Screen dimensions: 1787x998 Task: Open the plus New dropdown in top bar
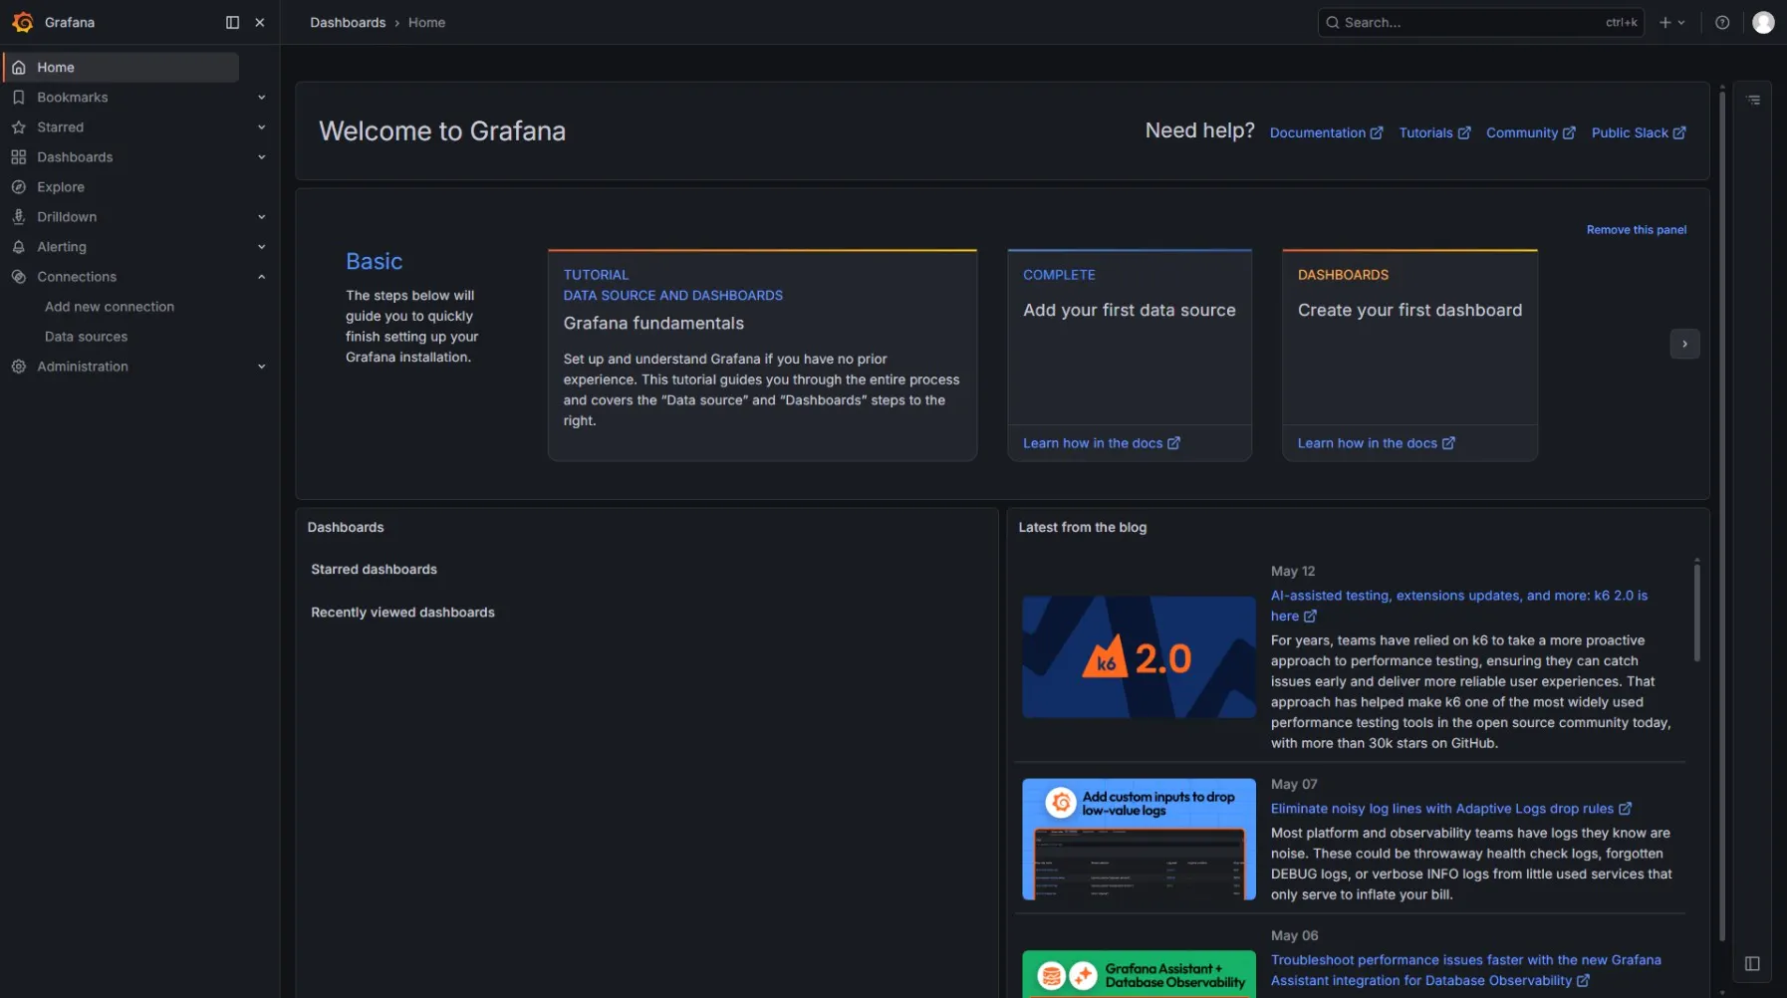pyautogui.click(x=1671, y=22)
